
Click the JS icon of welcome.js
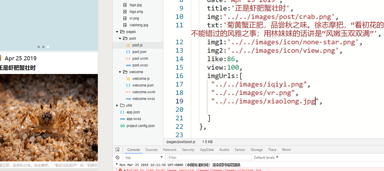pos(128,79)
